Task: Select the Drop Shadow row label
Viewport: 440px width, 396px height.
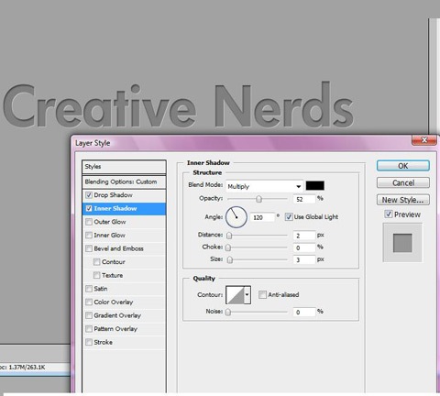Action: [x=113, y=195]
